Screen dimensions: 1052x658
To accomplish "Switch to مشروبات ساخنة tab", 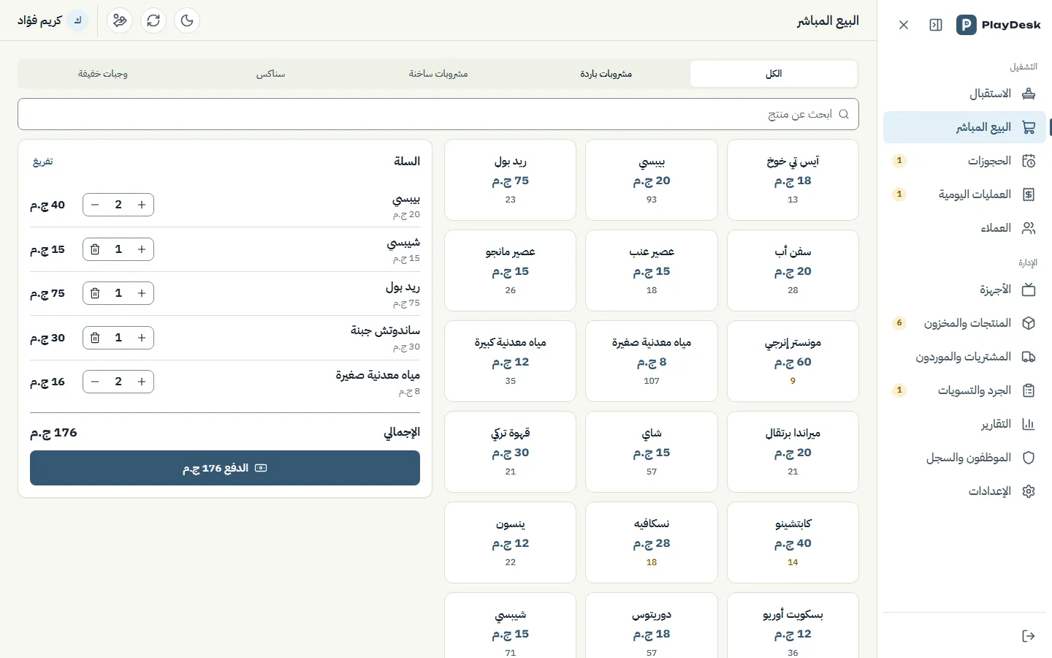I will (438, 74).
